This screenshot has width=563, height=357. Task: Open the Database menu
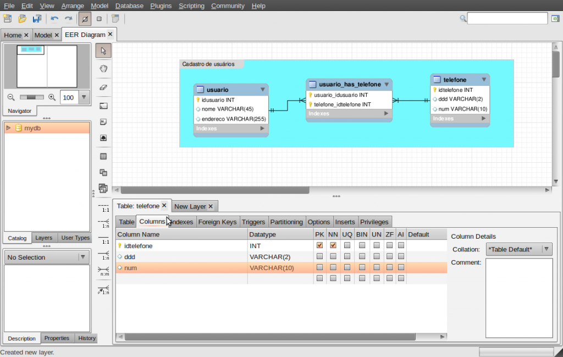pyautogui.click(x=129, y=6)
